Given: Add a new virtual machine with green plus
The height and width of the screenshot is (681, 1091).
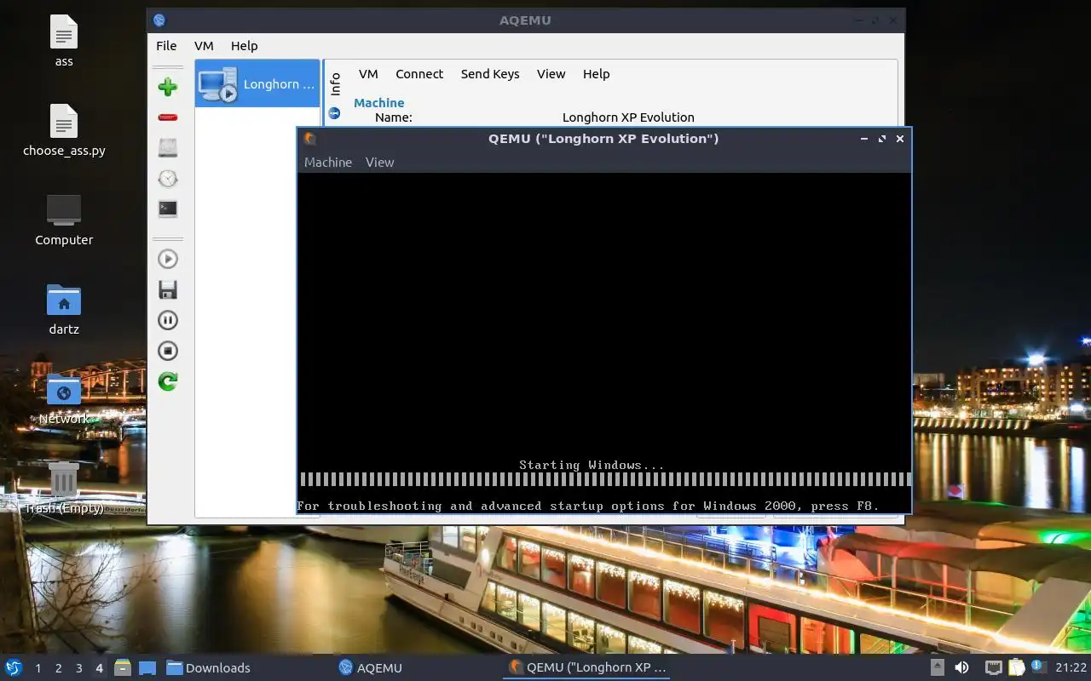Looking at the screenshot, I should tap(168, 87).
